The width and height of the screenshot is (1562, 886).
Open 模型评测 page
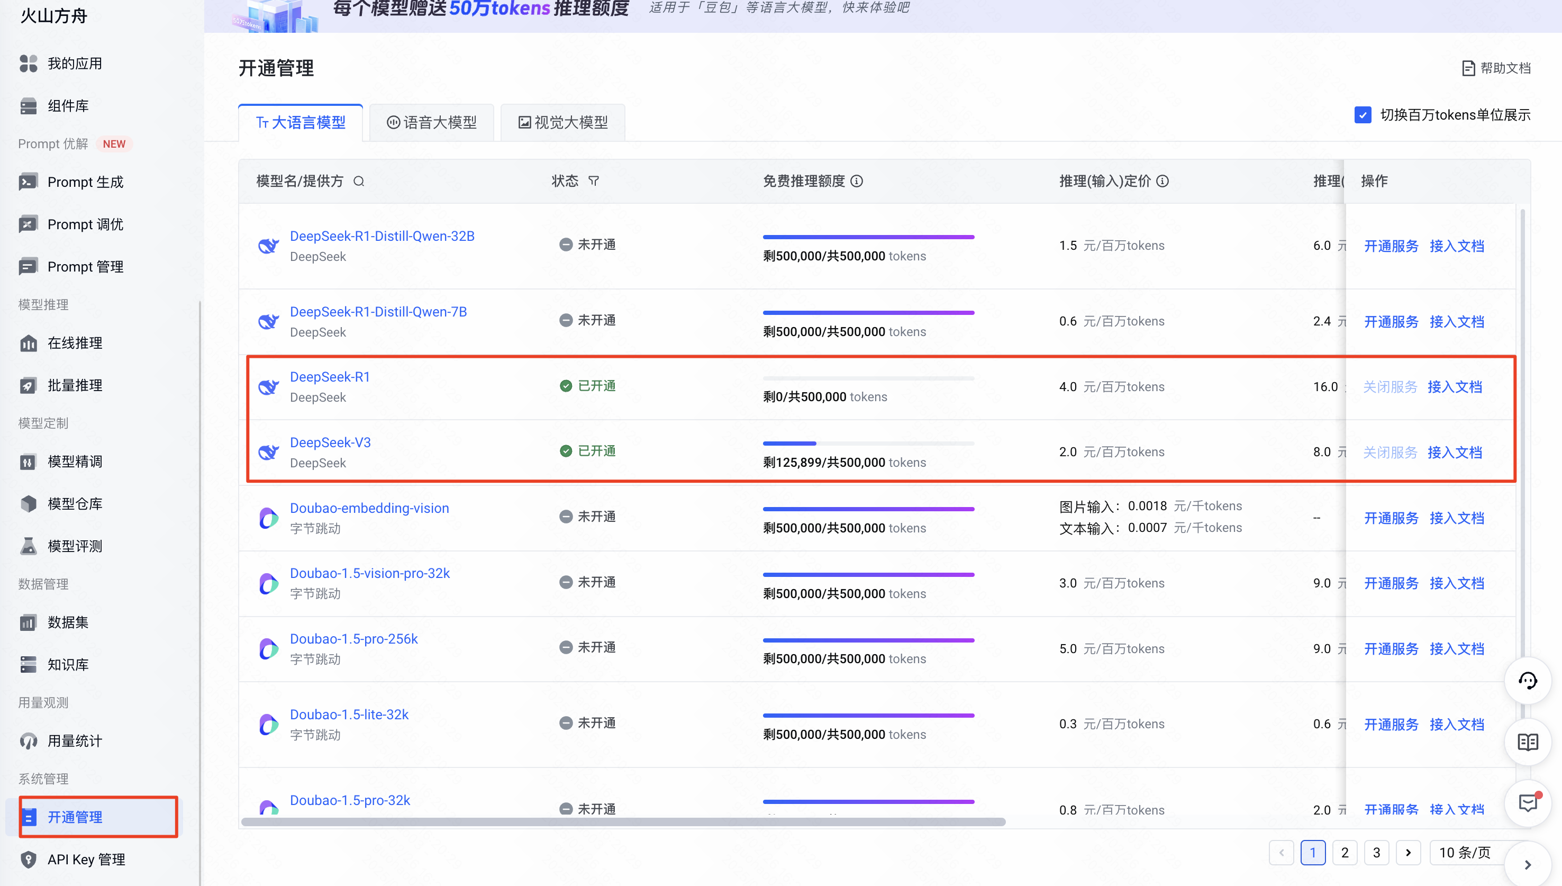click(x=75, y=546)
